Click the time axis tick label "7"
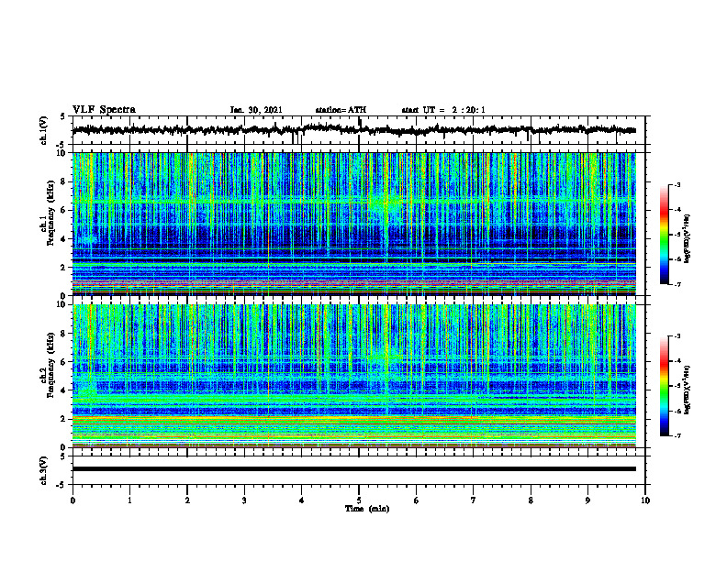The image size is (727, 561). [x=474, y=500]
